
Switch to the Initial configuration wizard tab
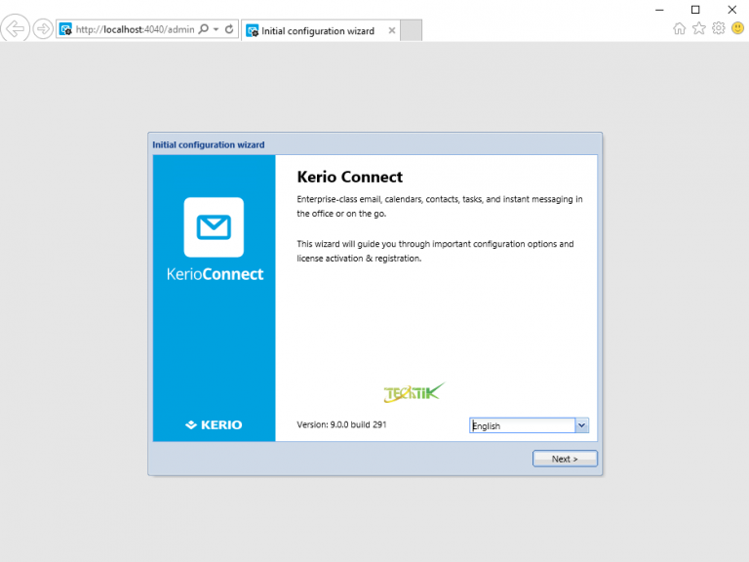click(317, 30)
